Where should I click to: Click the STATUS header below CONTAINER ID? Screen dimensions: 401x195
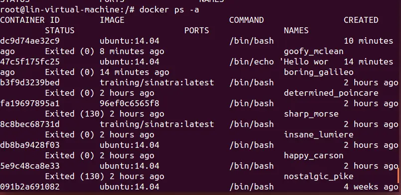pos(60,31)
